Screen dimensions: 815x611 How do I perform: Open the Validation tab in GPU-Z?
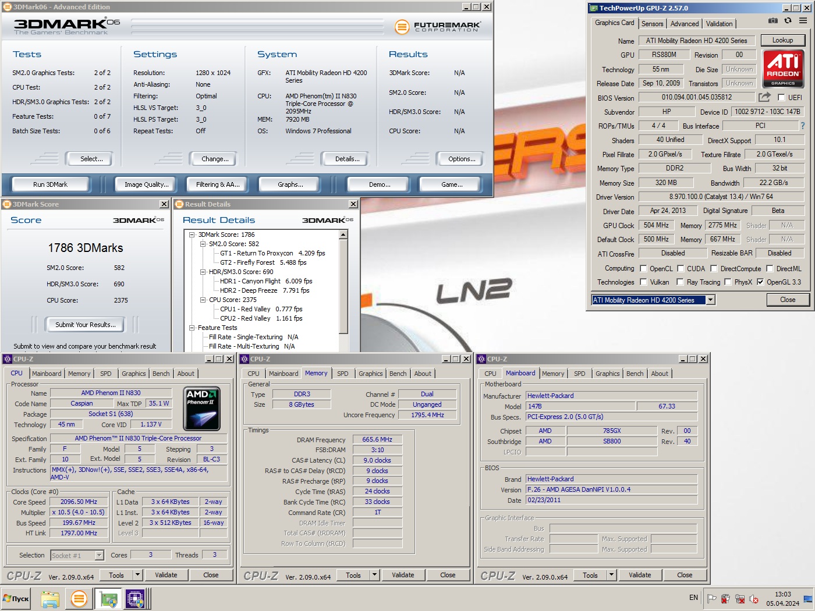[720, 24]
